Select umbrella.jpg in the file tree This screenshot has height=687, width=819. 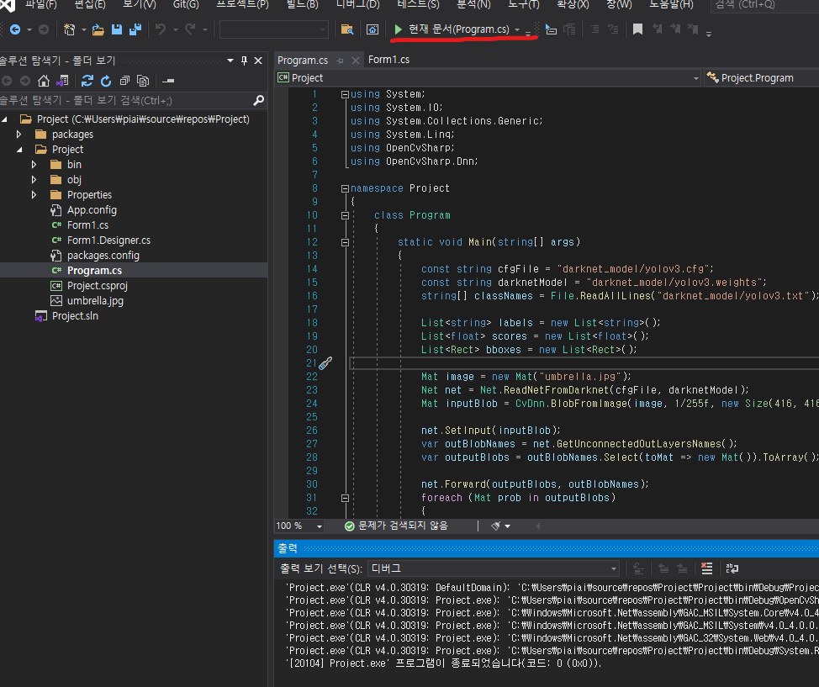(95, 301)
